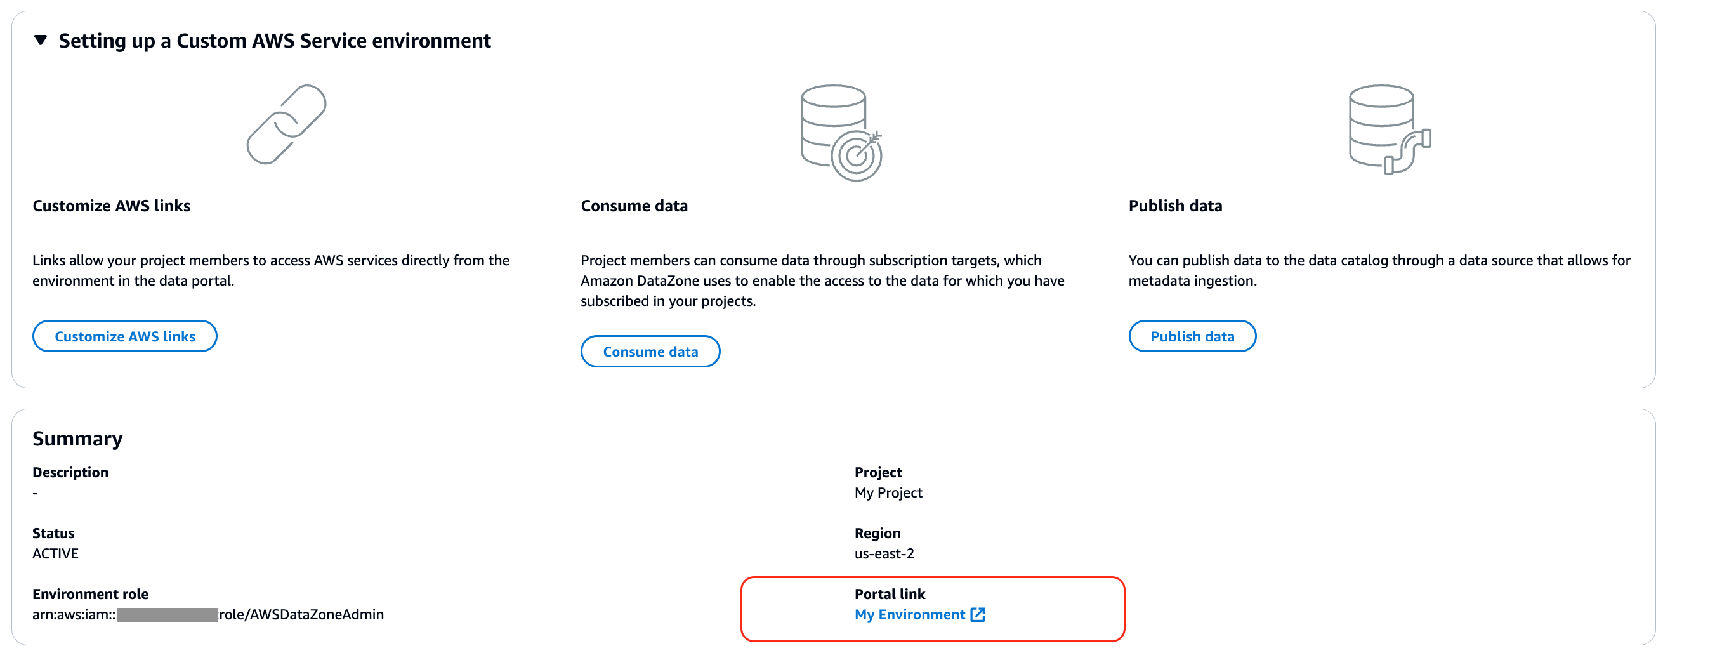Click the Portal link label
Screen dimensions: 1722x660
tap(889, 594)
